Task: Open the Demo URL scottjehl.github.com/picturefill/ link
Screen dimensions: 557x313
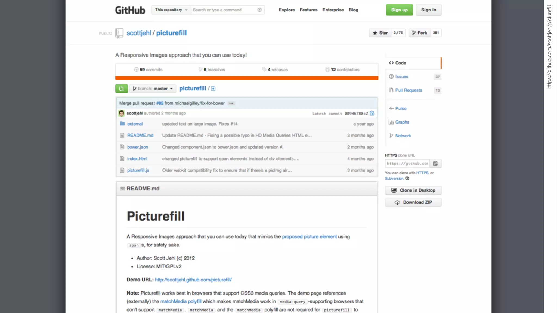Action: [x=193, y=280]
